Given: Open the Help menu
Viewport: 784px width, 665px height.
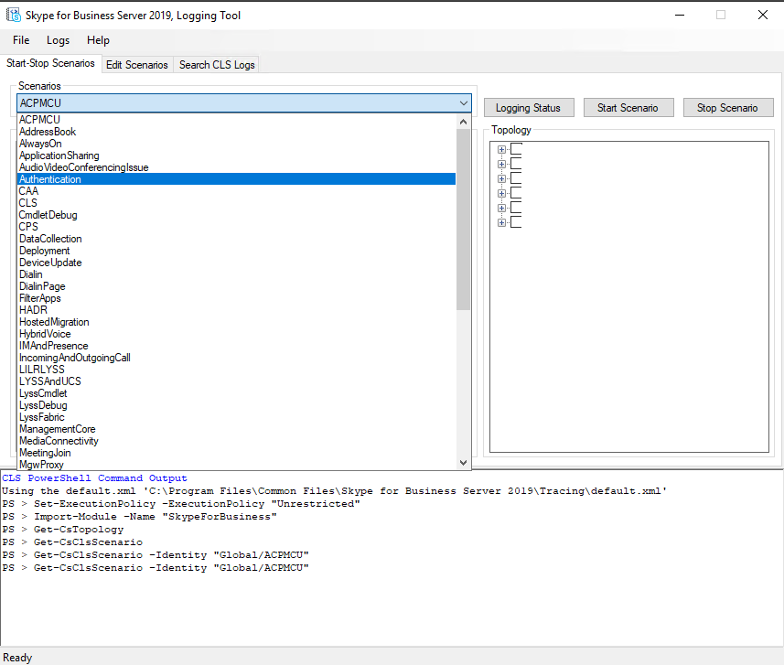Looking at the screenshot, I should click(x=98, y=40).
